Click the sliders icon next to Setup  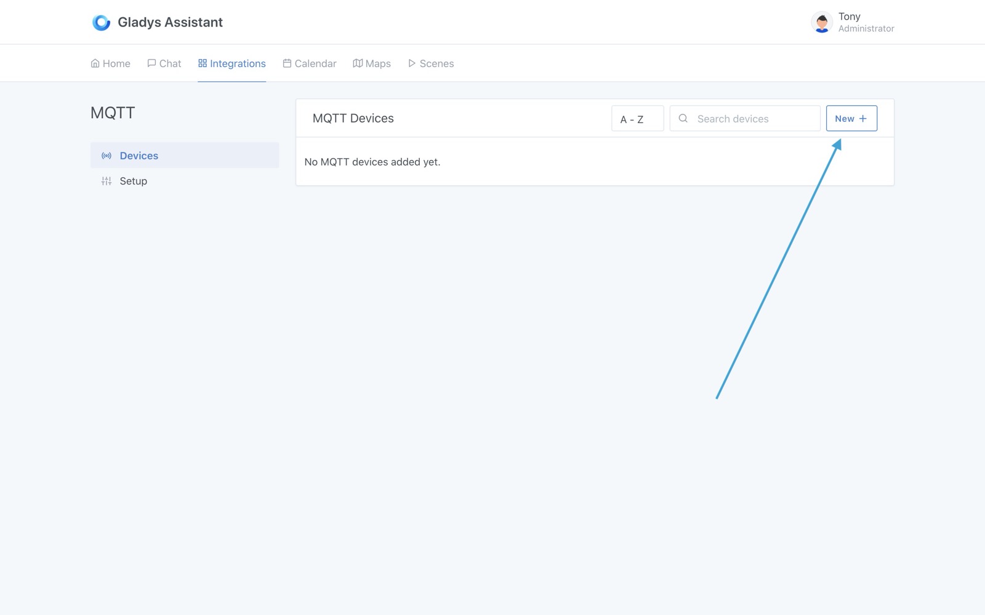[x=106, y=181]
